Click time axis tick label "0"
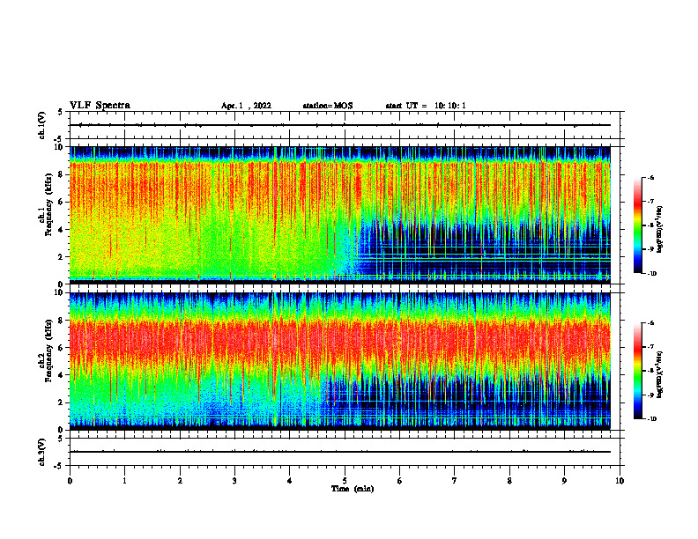698x539 pixels. click(70, 481)
